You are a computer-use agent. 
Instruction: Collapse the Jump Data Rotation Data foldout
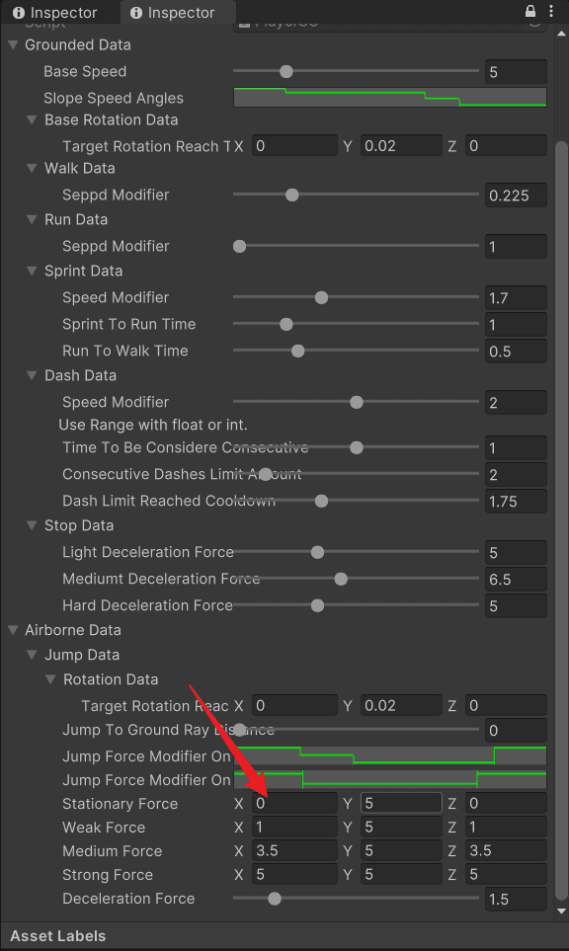[x=51, y=679]
